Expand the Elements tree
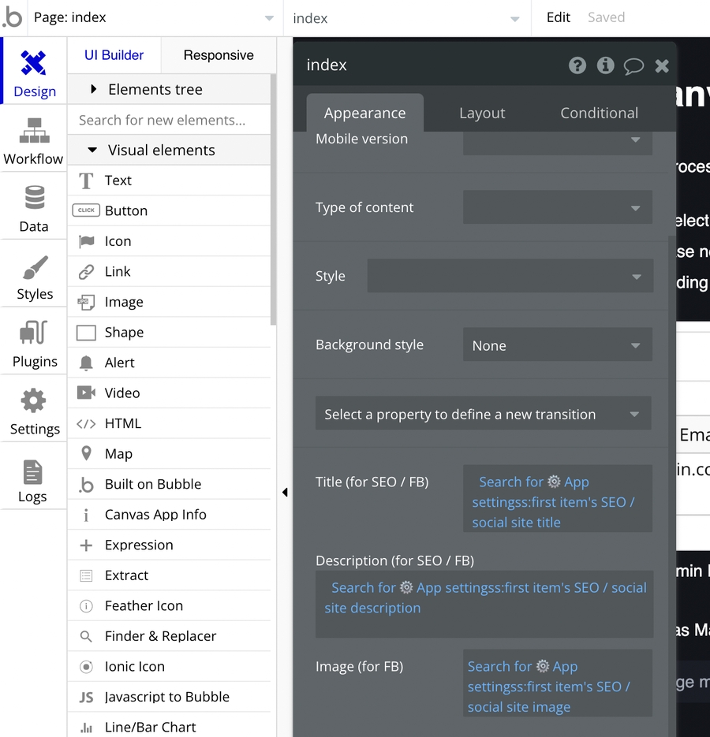Screen dimensions: 710x737 point(93,89)
